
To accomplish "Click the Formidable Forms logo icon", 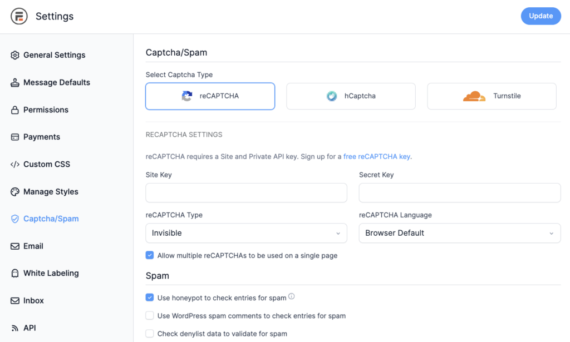I will pyautogui.click(x=19, y=16).
